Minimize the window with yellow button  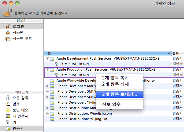pos(11,3)
